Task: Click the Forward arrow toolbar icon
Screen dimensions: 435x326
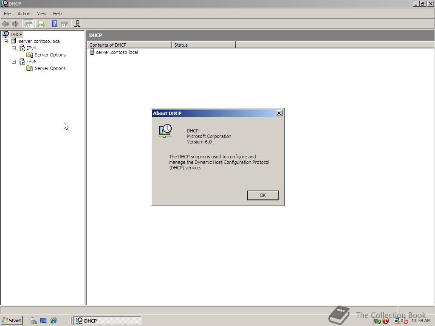Action: pos(15,24)
